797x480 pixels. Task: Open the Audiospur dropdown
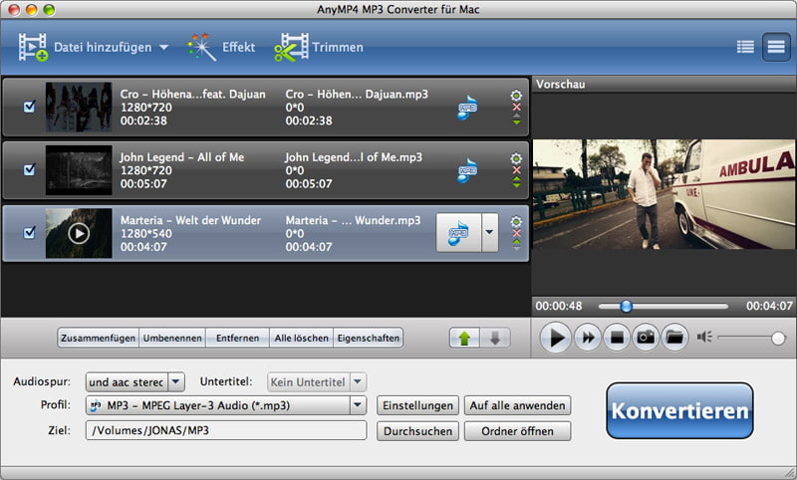pyautogui.click(x=175, y=381)
